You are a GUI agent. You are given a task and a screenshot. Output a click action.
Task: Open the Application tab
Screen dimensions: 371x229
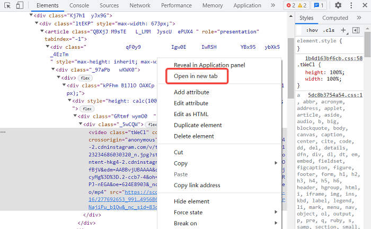248,5
